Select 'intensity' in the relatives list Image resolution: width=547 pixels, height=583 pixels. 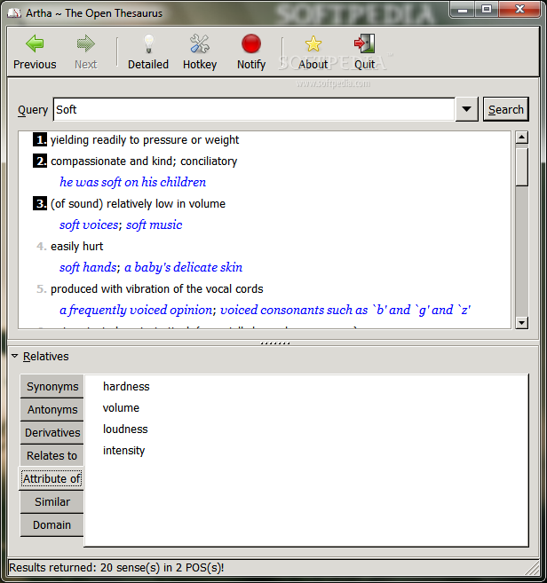click(124, 451)
